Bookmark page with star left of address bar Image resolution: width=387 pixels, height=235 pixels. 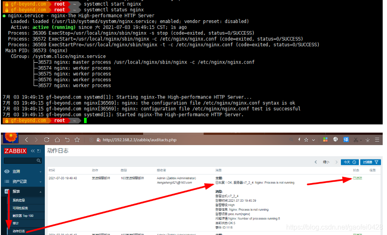pos(77,140)
